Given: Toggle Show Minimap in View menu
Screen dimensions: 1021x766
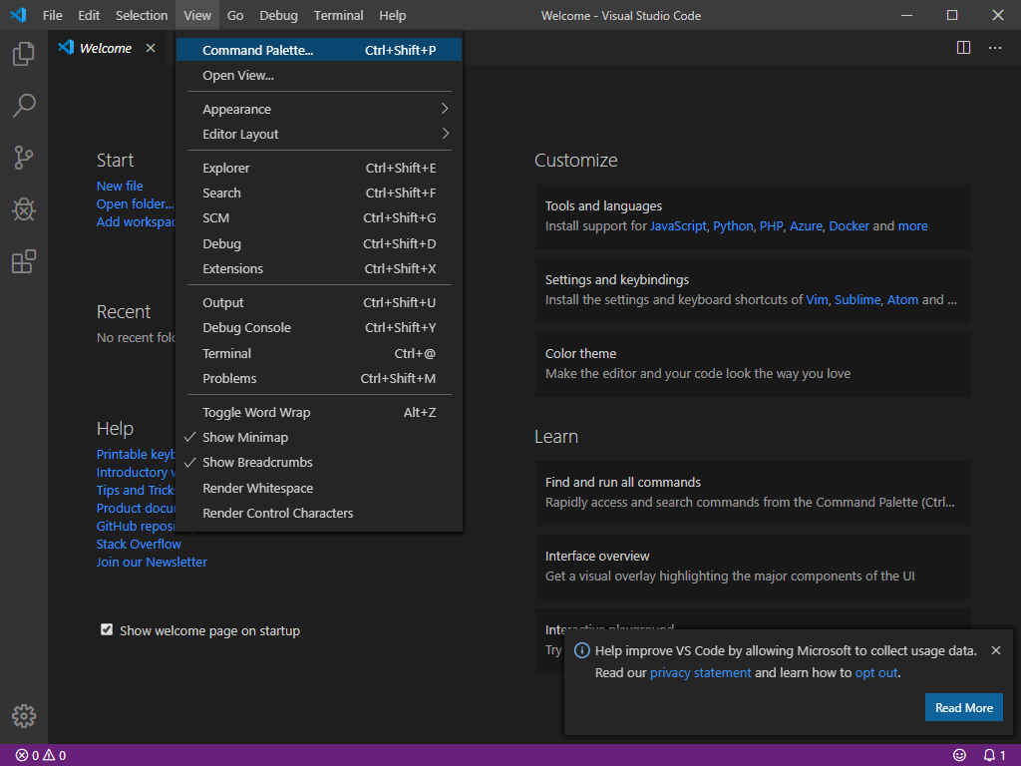Looking at the screenshot, I should click(x=245, y=438).
